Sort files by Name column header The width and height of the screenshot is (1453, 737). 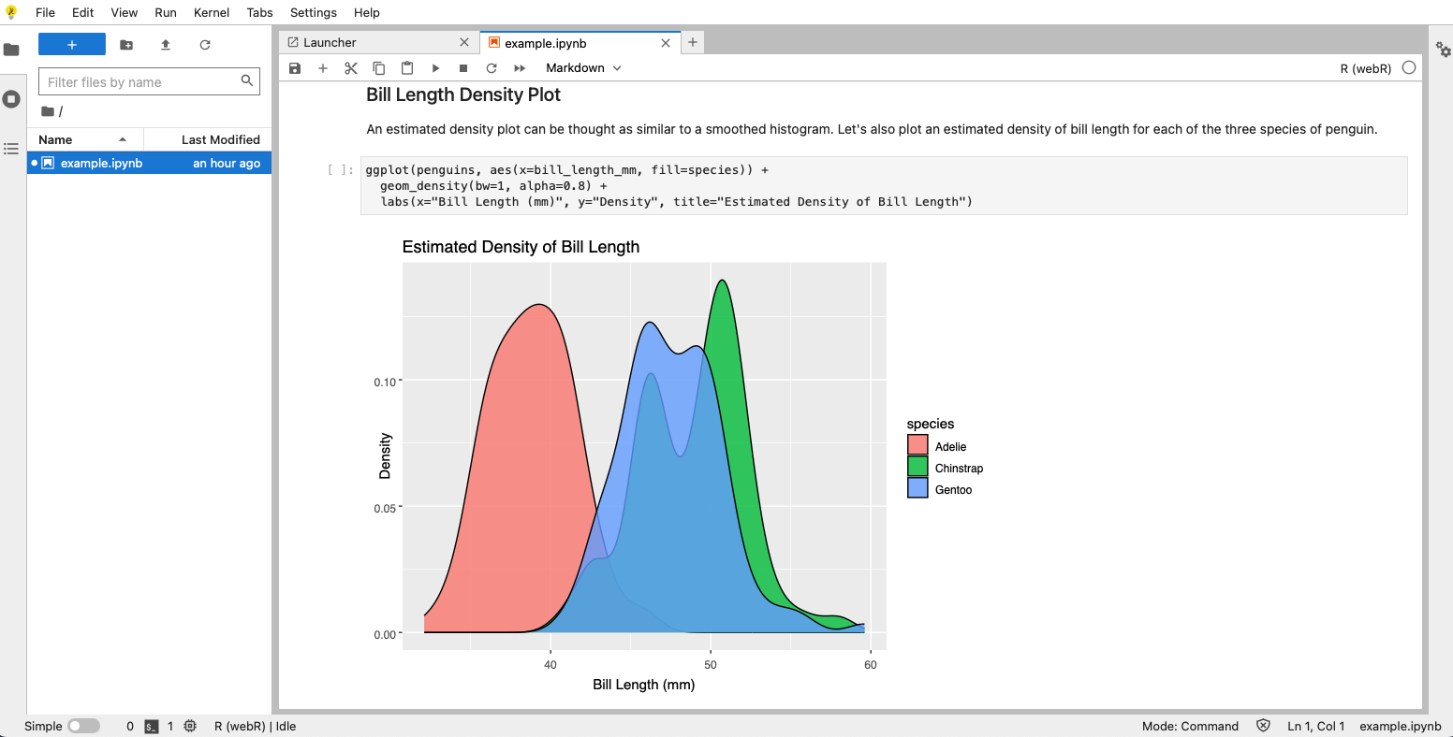tap(56, 139)
